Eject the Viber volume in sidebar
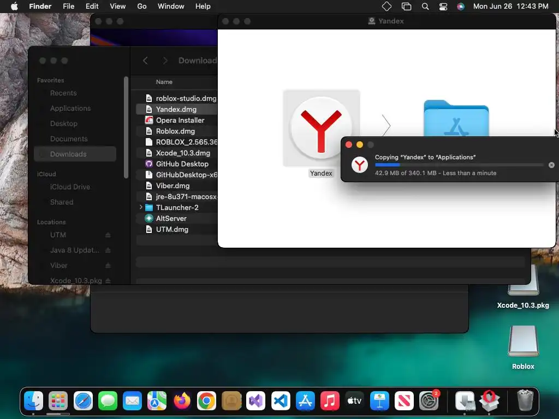Viewport: 559px width, 419px height. [108, 266]
